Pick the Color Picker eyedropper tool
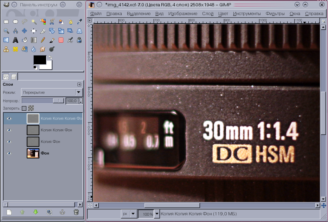This screenshot has height=222, width=328. click(x=79, y=22)
